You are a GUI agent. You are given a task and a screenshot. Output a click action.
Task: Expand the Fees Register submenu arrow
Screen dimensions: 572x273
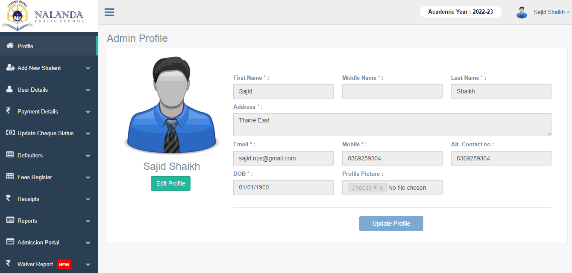(x=88, y=177)
